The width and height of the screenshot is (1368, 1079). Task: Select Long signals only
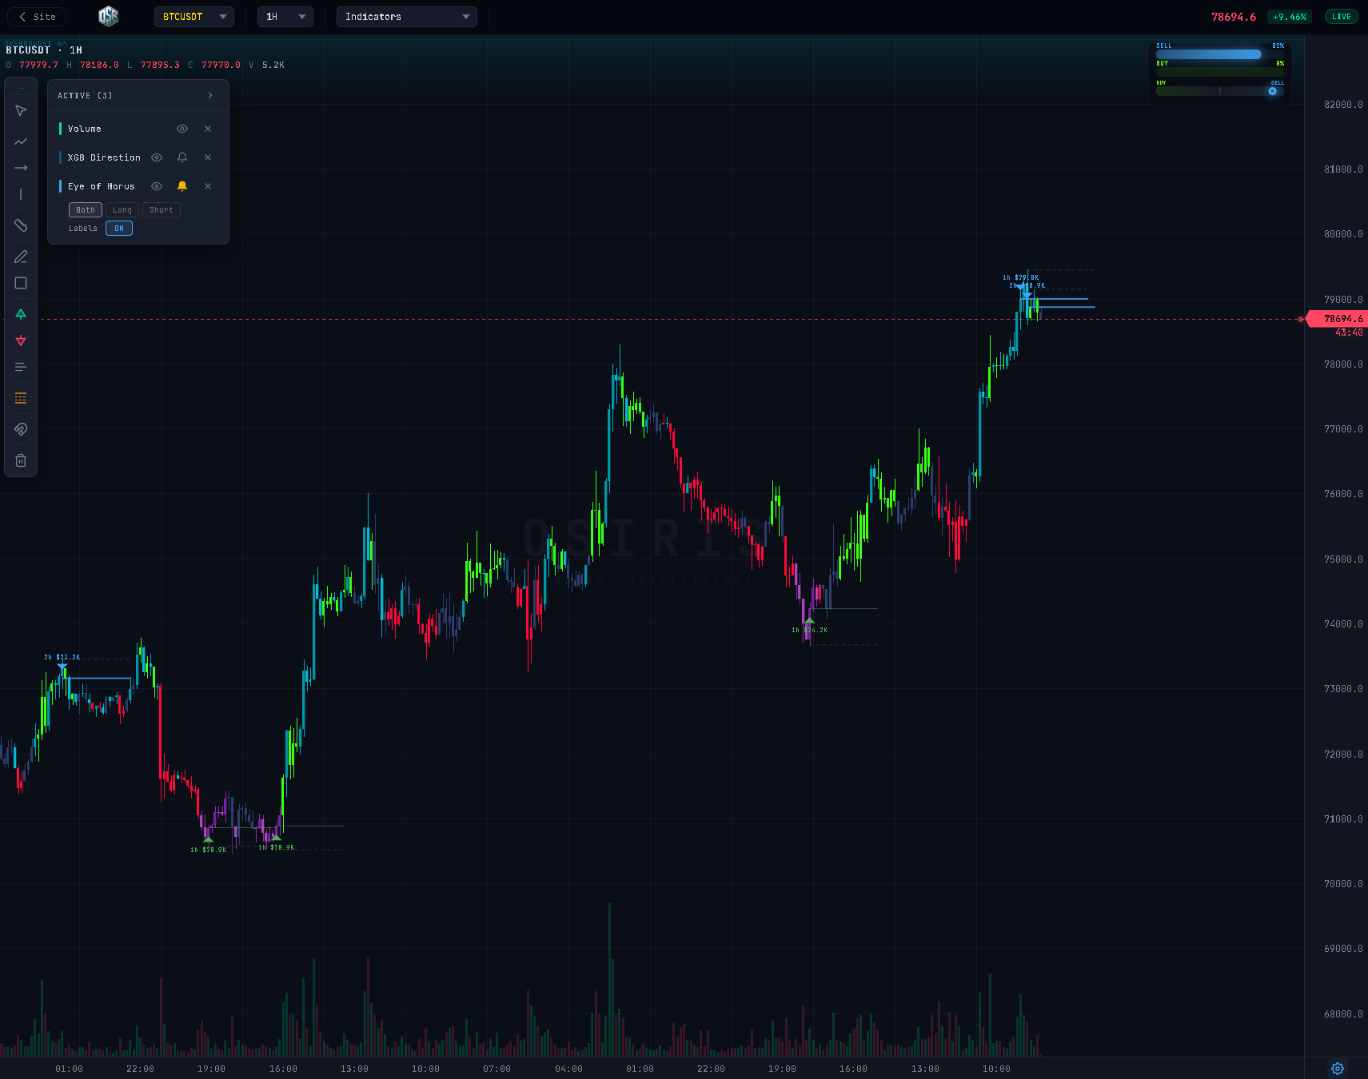point(122,210)
